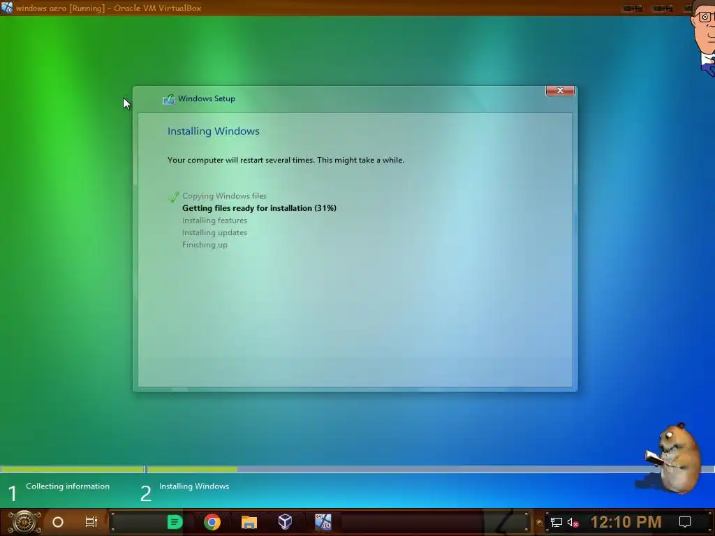Open Cortana search circle icon
This screenshot has height=536, width=715.
coord(58,522)
